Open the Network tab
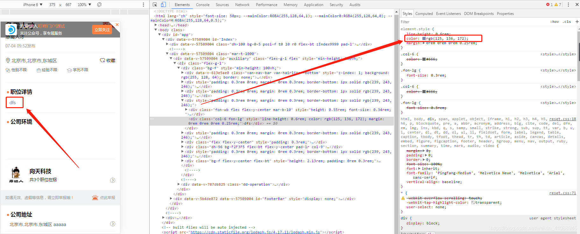Image resolution: width=580 pixels, height=234 pixels. 242,4
